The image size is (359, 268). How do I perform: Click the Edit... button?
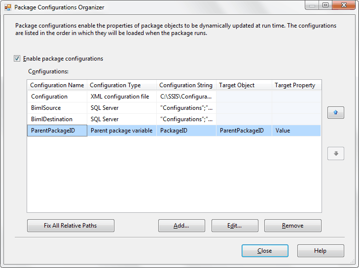(x=235, y=226)
